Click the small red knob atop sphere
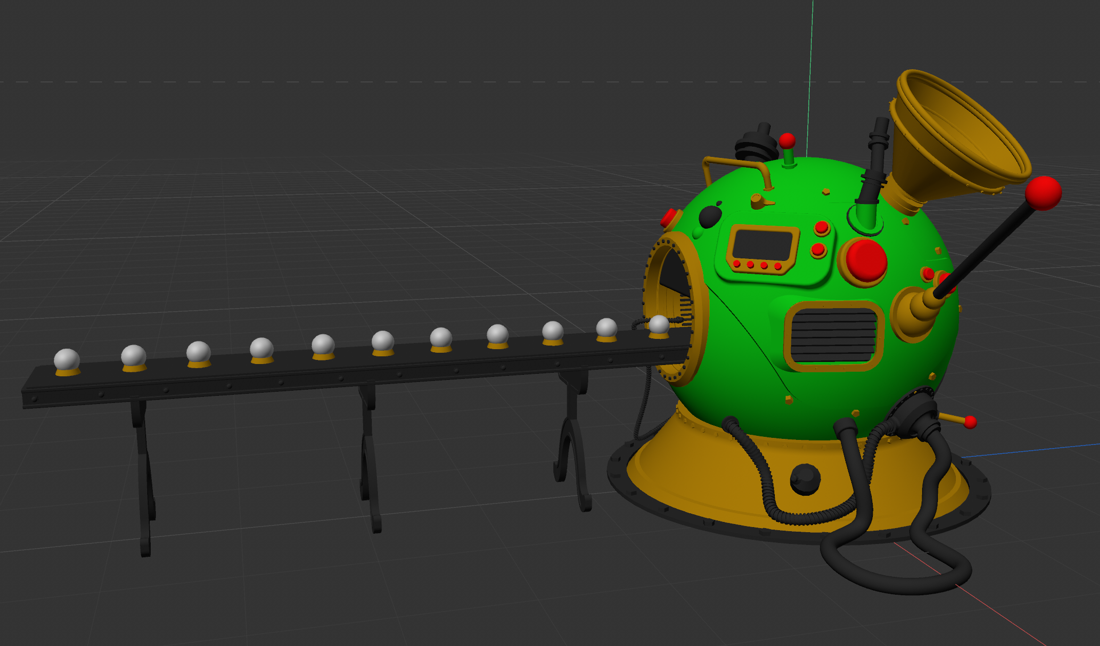Viewport: 1100px width, 646px height. [787, 140]
